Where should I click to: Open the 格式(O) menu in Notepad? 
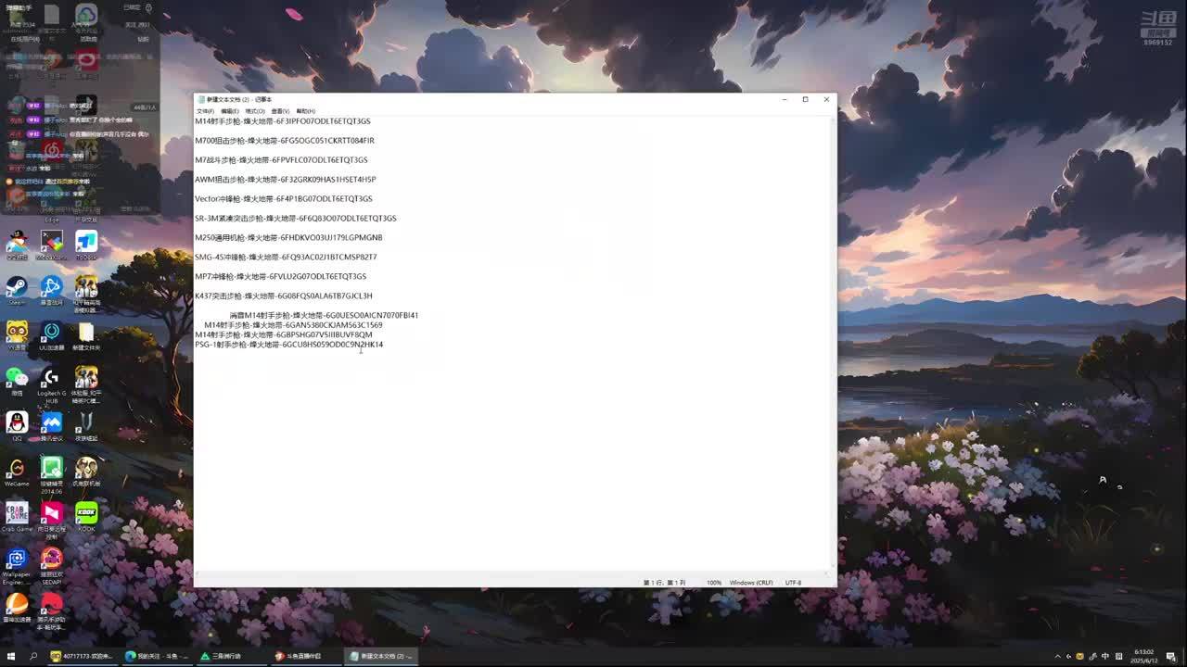[254, 111]
